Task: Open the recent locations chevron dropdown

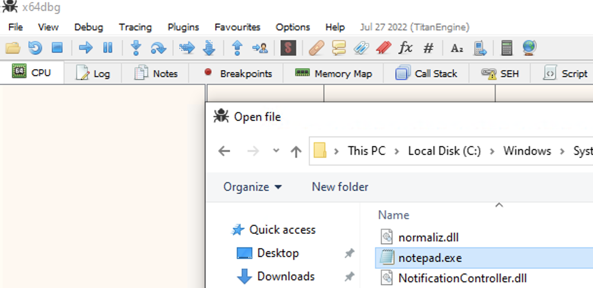Action: (x=276, y=151)
